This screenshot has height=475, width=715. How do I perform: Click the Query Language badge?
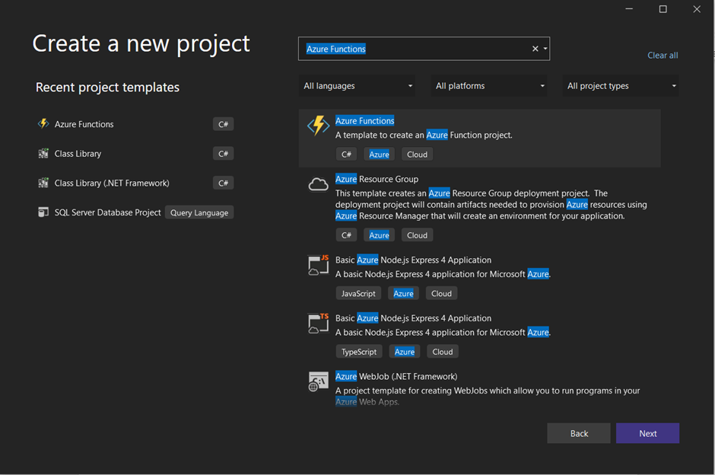[x=199, y=212]
